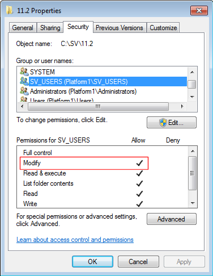Click the horizontal scrollbar thumb in user list
This screenshot has width=213, height=276.
tap(98, 106)
